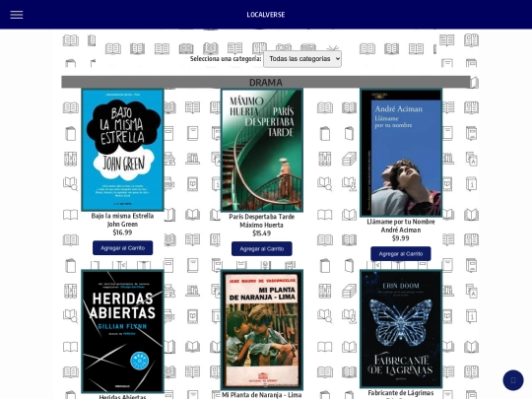Open Llámame por tu Nombre cover
This screenshot has width=532, height=399.
click(x=401, y=153)
